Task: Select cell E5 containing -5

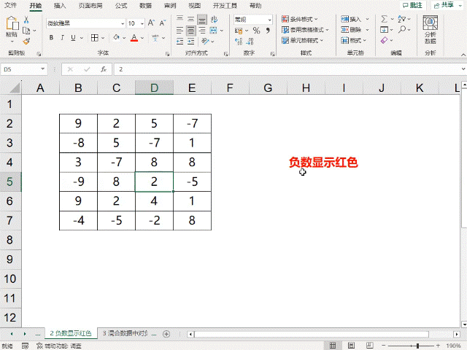Action: (192, 182)
